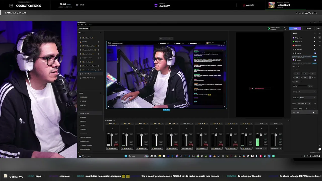Open the Device selection dropdown
322x181 pixels.
point(304,104)
